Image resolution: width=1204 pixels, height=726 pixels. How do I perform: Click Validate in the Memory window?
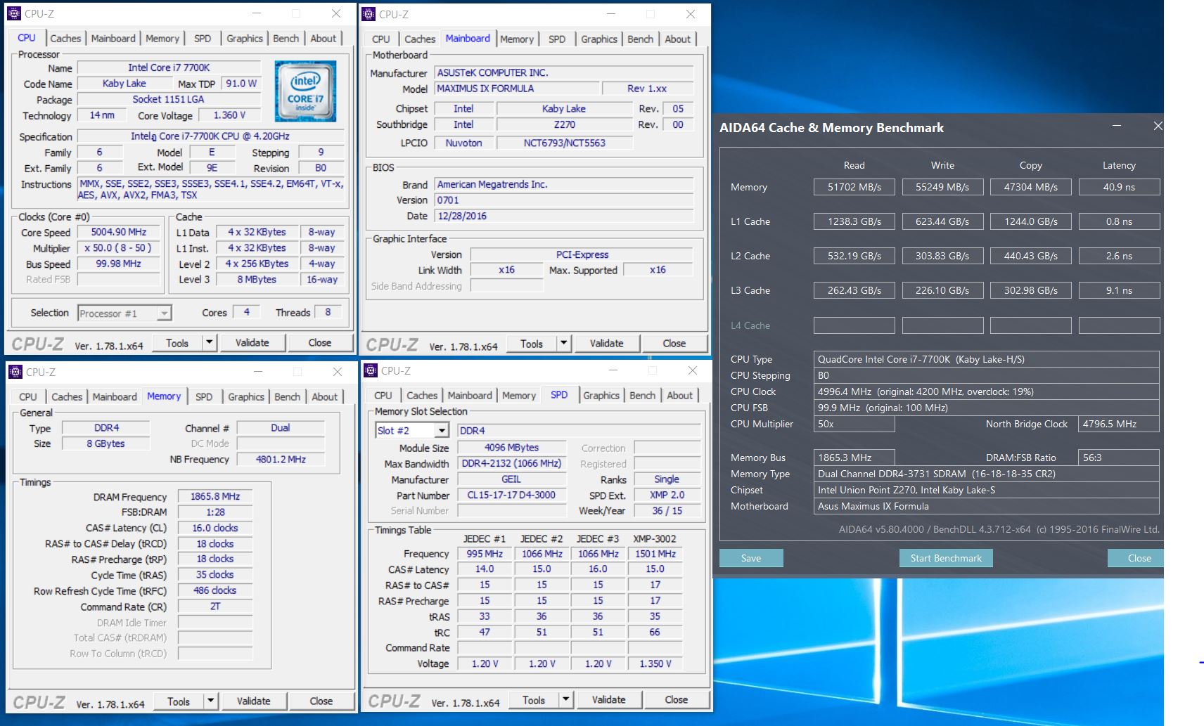pyautogui.click(x=253, y=701)
